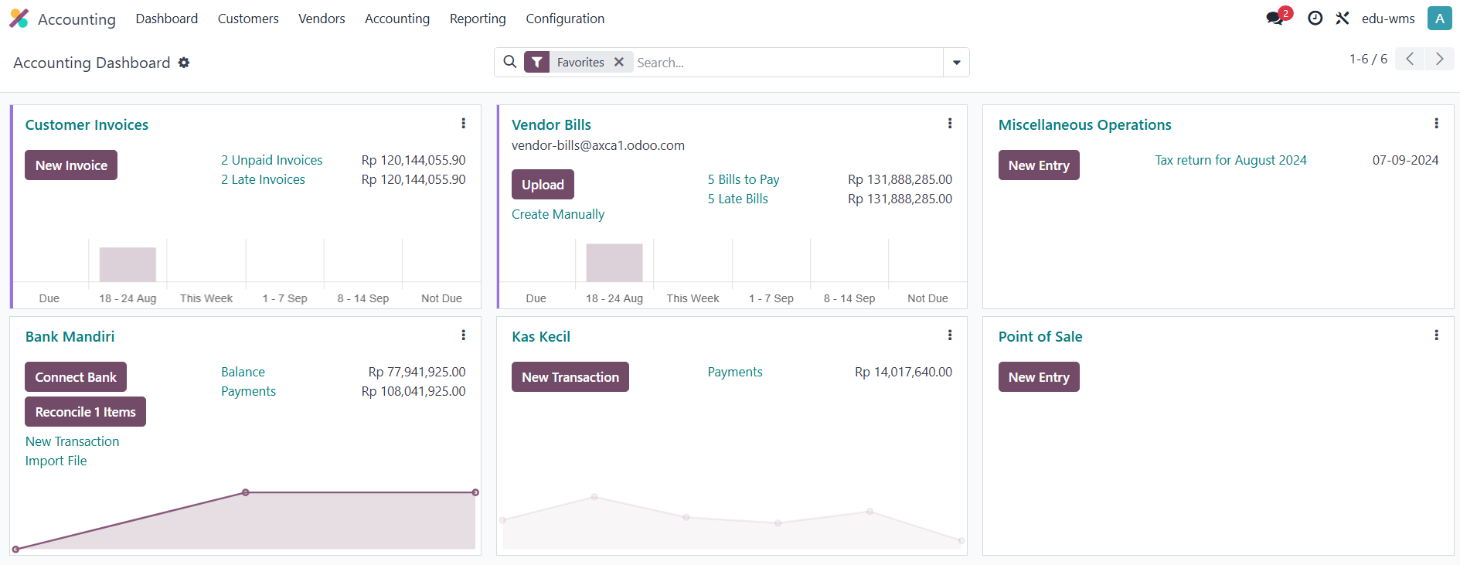Image resolution: width=1460 pixels, height=565 pixels.
Task: Open the activities clock icon
Action: click(1315, 18)
